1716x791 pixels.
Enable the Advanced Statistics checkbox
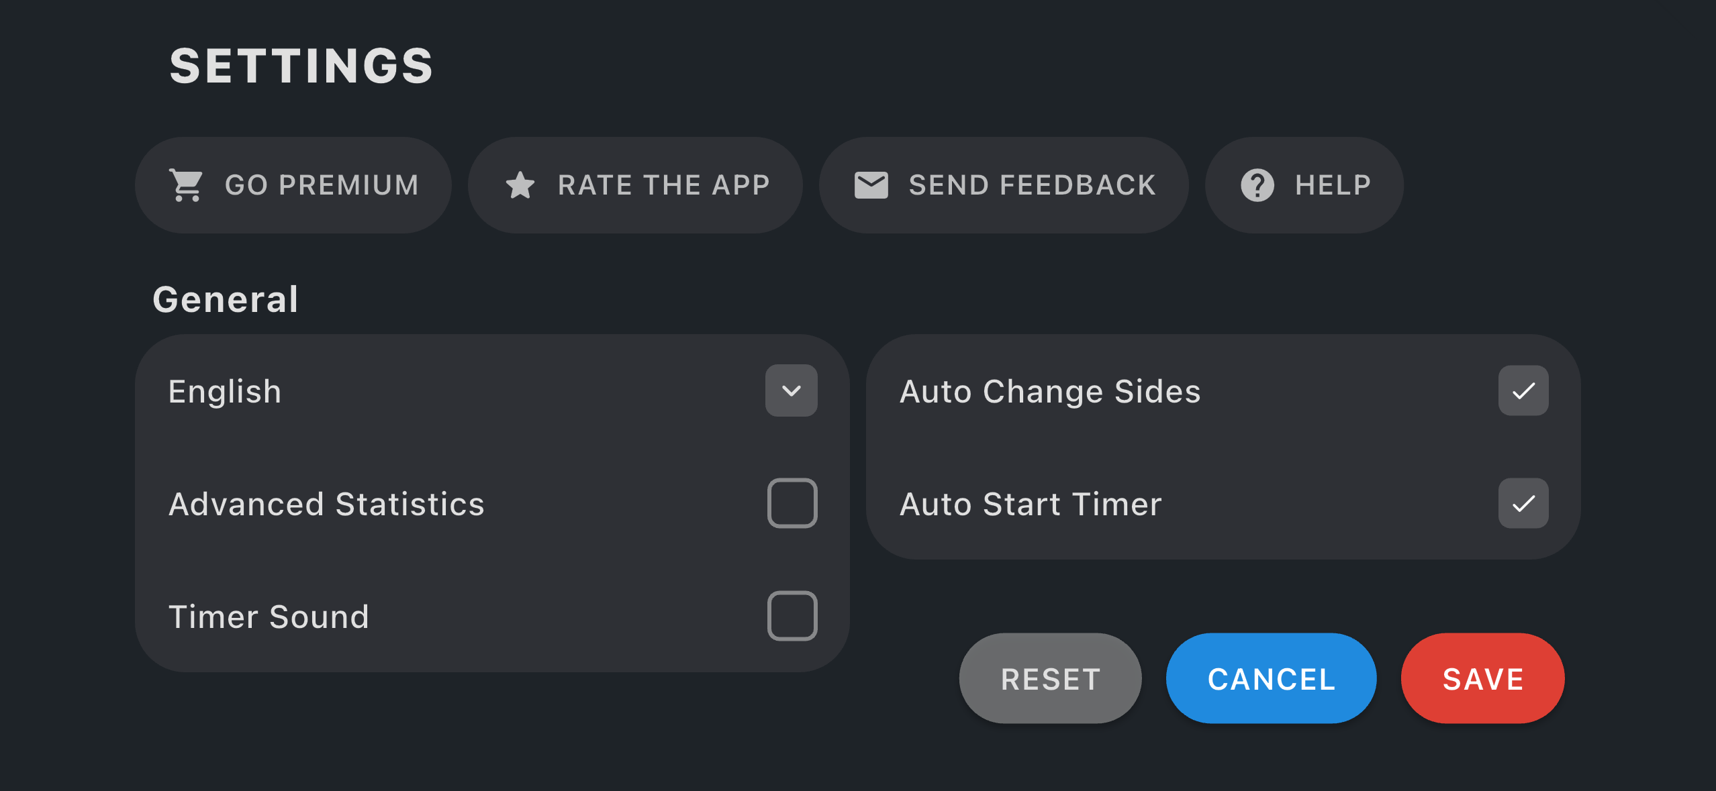pyautogui.click(x=792, y=503)
